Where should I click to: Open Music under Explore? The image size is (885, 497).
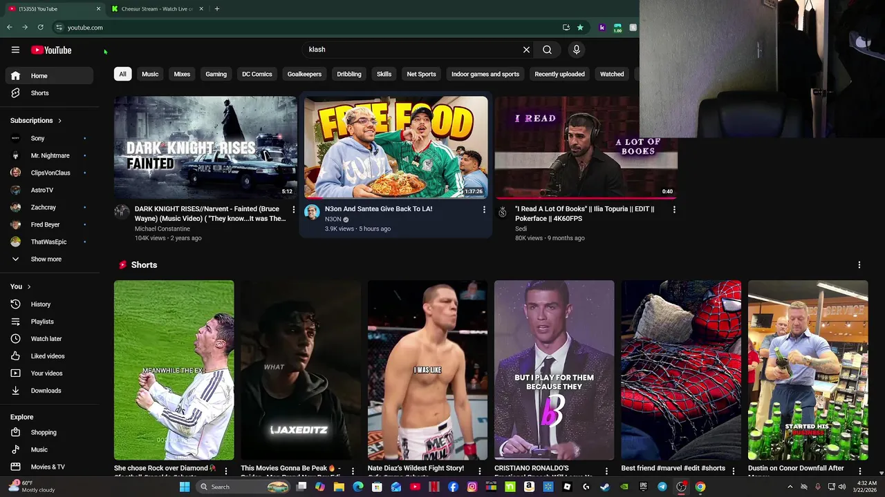48,450
